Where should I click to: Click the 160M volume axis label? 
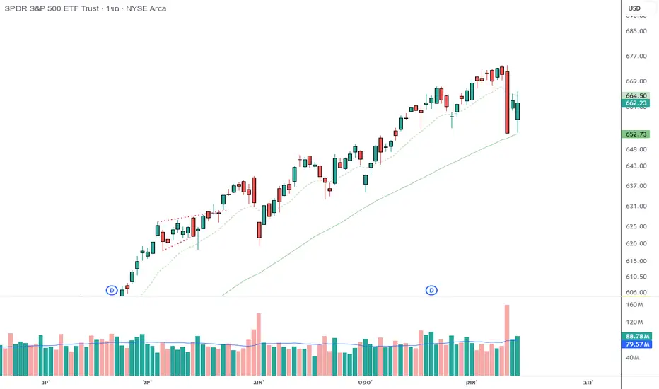coord(635,305)
